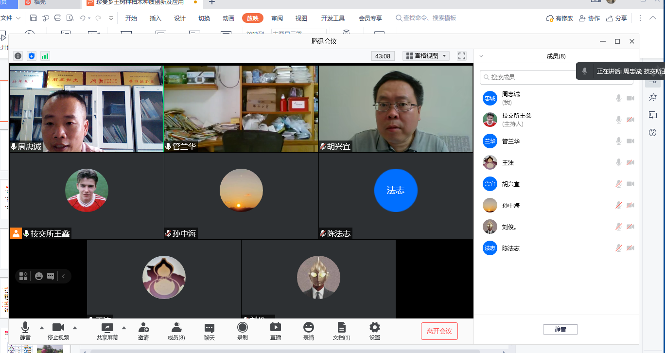Click 法志 avatar tile of 陈法志
This screenshot has height=353, width=665.
click(x=396, y=190)
